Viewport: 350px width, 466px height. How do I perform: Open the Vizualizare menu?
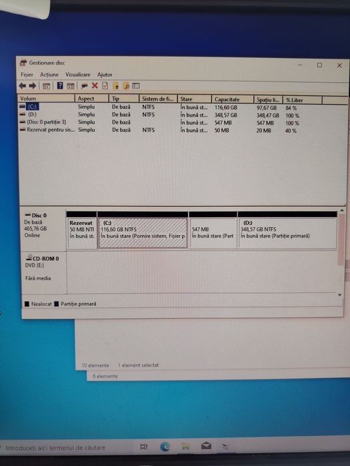pos(78,75)
